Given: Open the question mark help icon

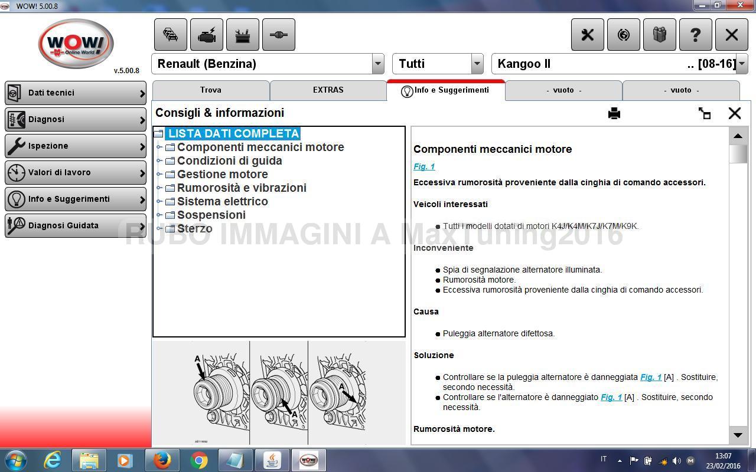Looking at the screenshot, I should pyautogui.click(x=696, y=35).
